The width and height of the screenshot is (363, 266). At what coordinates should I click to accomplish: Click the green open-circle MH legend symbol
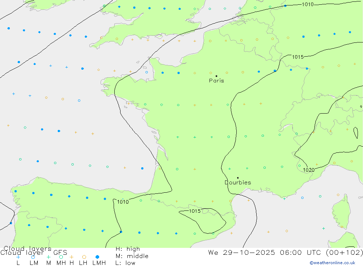point(61,257)
